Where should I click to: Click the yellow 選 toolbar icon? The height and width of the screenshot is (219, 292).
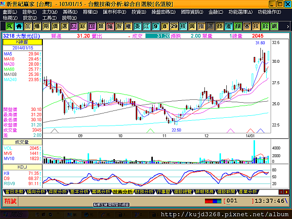[64, 26]
